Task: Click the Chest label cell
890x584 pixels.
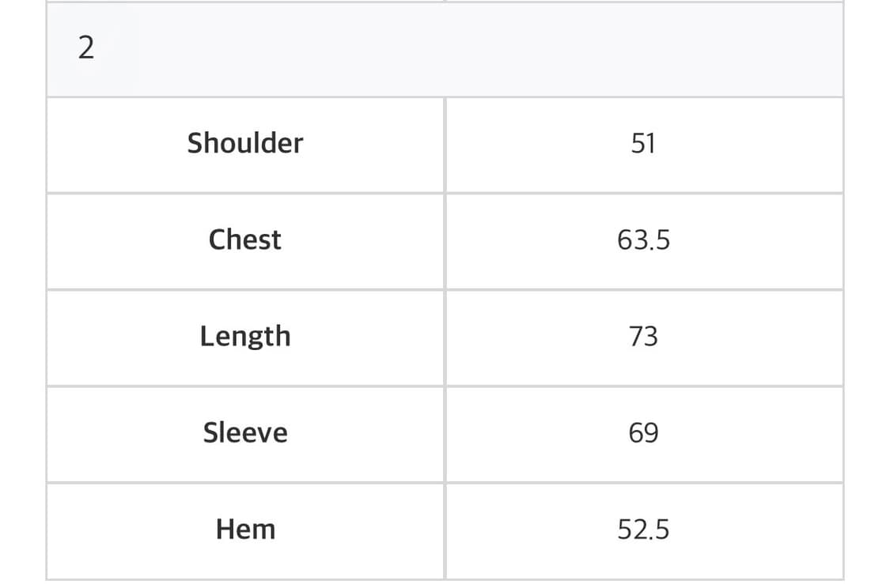Action: point(245,240)
